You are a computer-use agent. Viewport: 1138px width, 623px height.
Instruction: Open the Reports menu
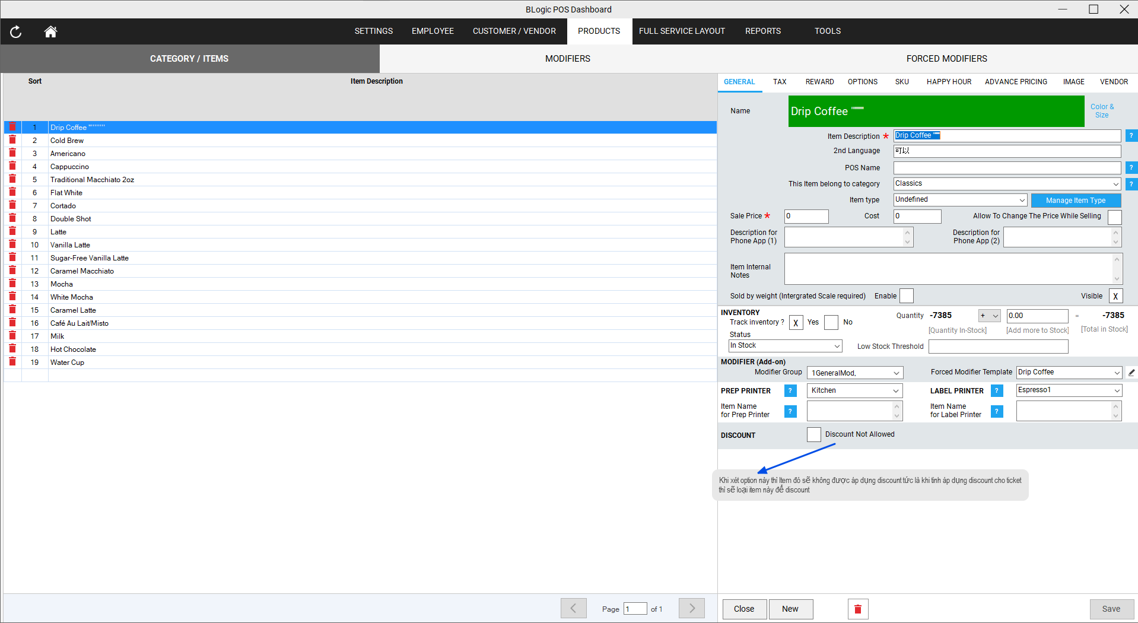click(x=762, y=31)
